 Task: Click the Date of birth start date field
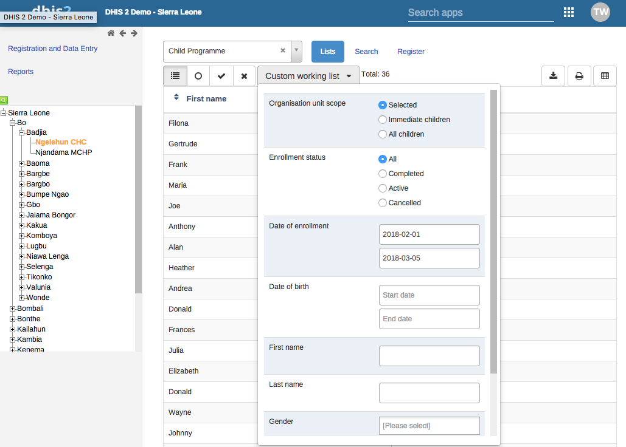[x=429, y=295]
